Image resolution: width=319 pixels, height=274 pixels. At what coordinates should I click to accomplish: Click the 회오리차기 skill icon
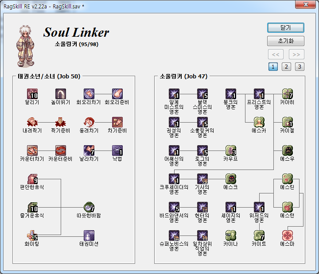tap(89, 94)
